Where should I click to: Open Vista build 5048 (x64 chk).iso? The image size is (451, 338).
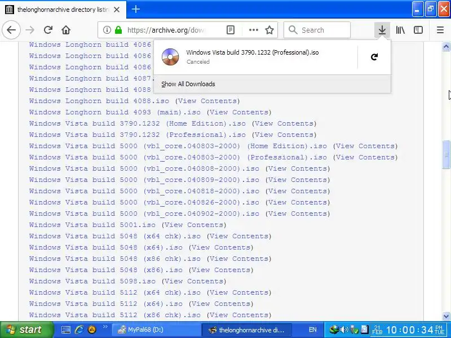click(x=115, y=236)
